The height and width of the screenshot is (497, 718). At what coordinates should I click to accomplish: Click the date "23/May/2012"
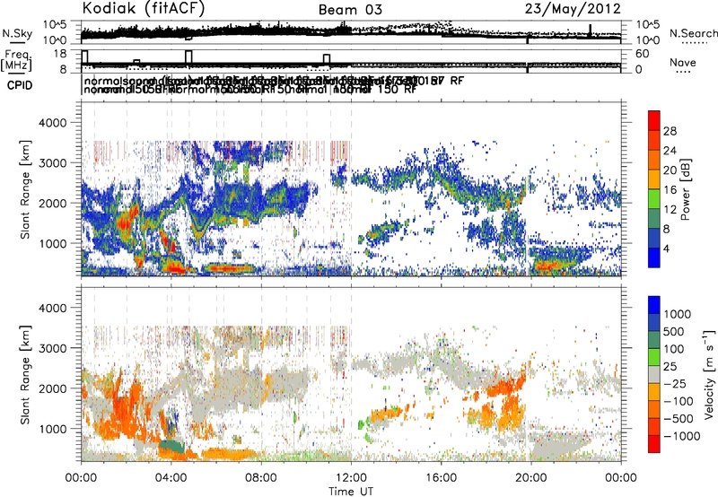point(573,8)
